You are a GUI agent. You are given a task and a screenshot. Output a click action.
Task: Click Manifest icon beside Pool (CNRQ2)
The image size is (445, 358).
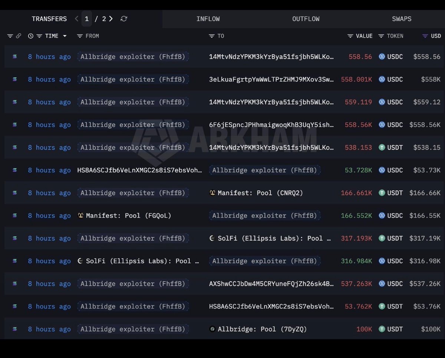212,193
